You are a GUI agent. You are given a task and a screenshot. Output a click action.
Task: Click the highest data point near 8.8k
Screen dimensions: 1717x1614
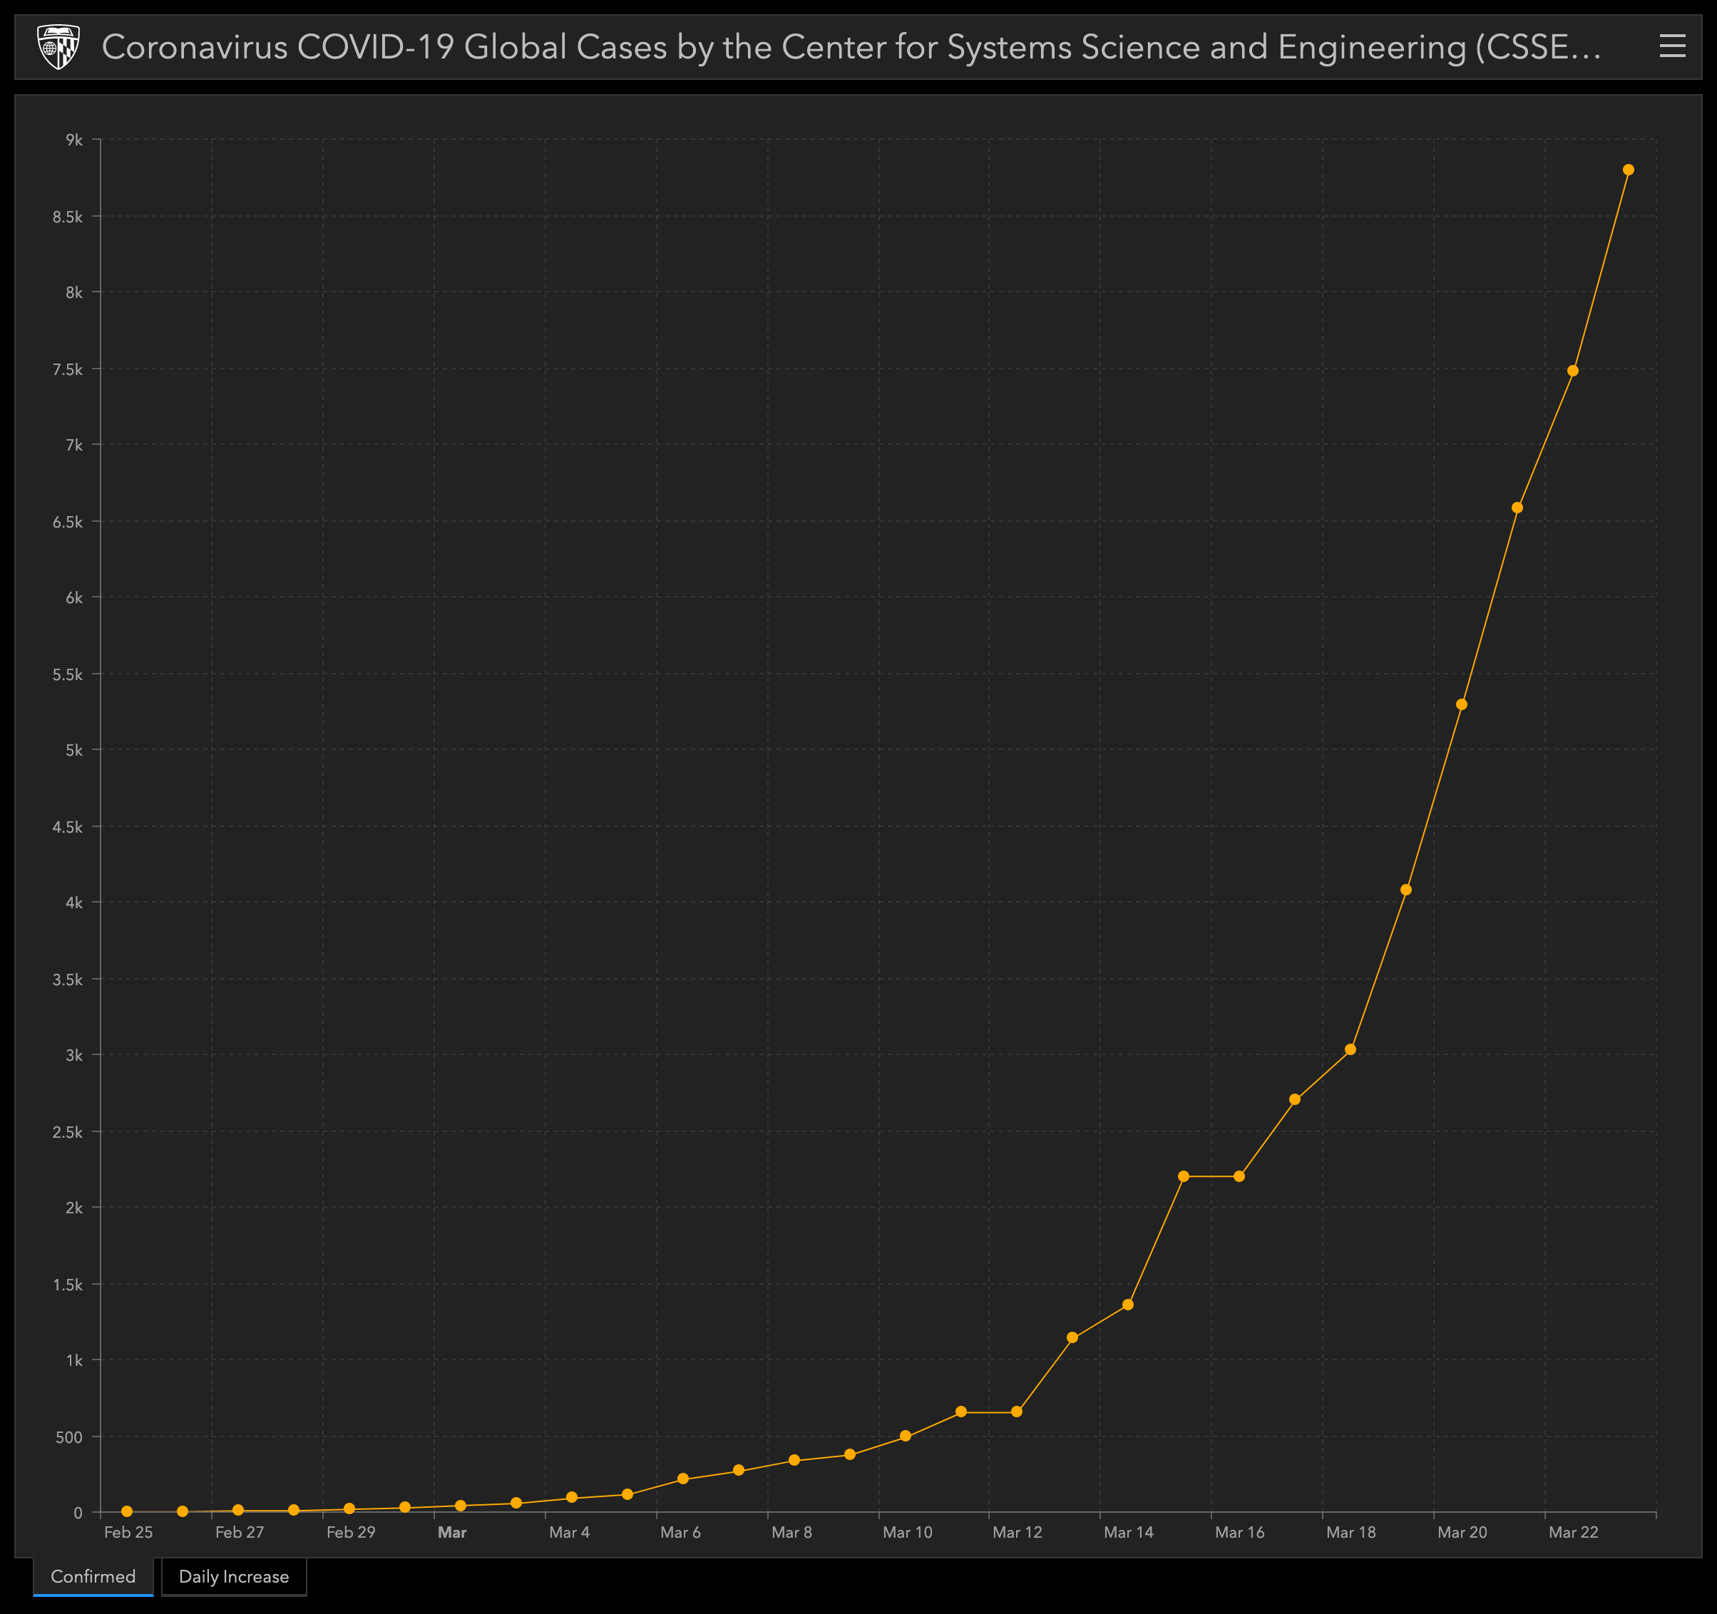1628,170
